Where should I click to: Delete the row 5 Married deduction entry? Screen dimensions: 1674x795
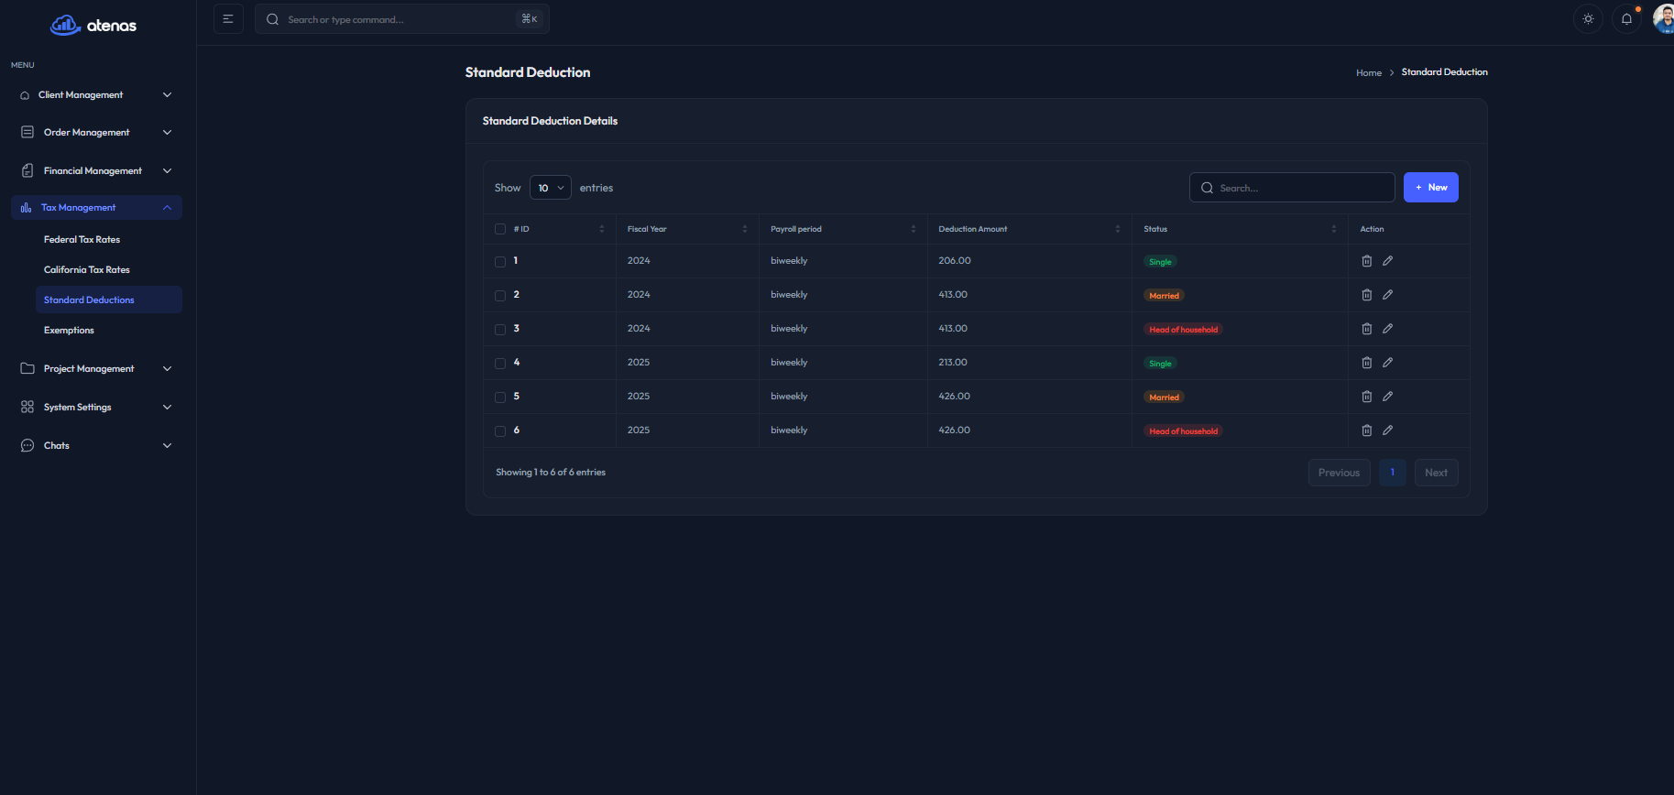point(1366,397)
